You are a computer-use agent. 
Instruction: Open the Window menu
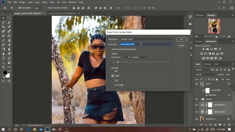click(x=72, y=2)
